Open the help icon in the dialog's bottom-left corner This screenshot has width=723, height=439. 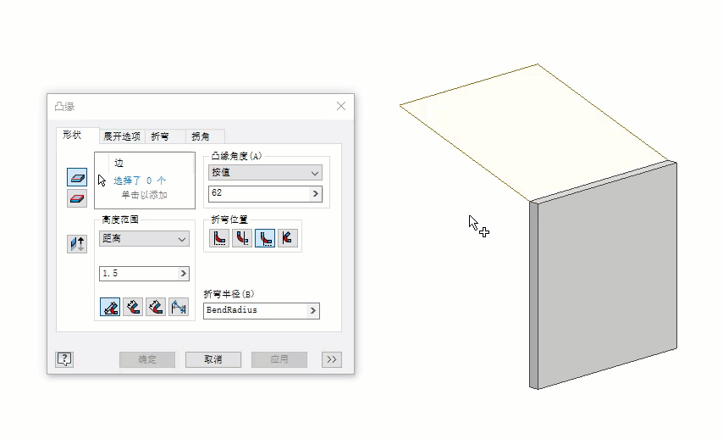pos(64,359)
